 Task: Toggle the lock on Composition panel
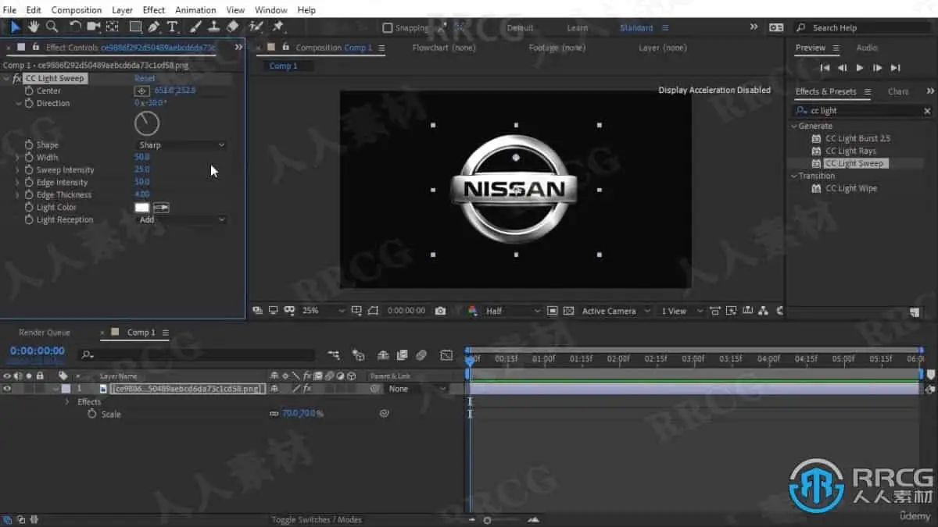pyautogui.click(x=285, y=48)
